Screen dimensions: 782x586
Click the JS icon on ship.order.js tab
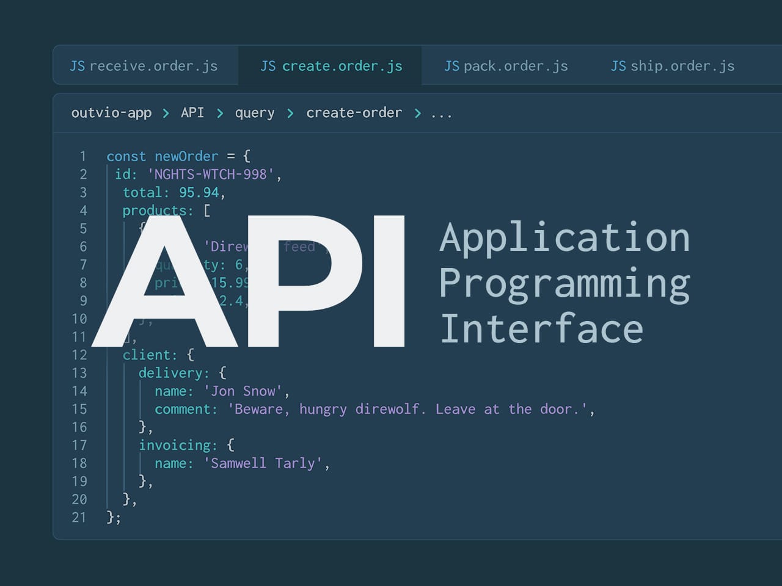coord(618,66)
